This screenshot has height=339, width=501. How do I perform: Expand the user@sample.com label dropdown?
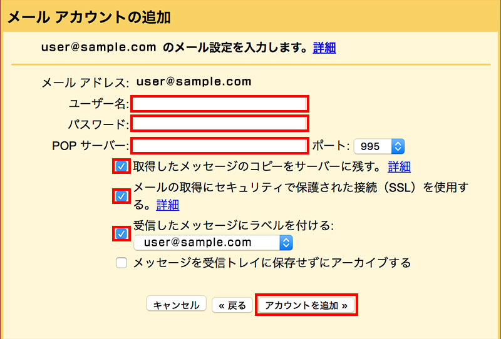point(214,243)
